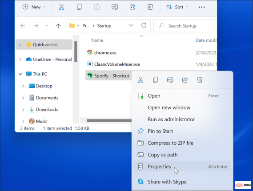Image resolution: width=253 pixels, height=191 pixels.
Task: Click the Rename icon in the context menu
Action: pyautogui.click(x=170, y=80)
